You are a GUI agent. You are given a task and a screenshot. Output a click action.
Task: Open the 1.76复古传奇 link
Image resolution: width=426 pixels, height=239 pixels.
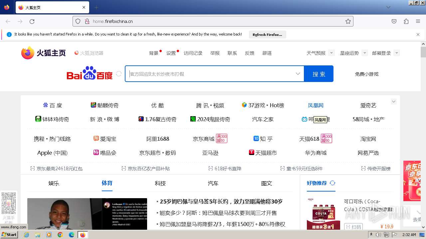(x=157, y=119)
